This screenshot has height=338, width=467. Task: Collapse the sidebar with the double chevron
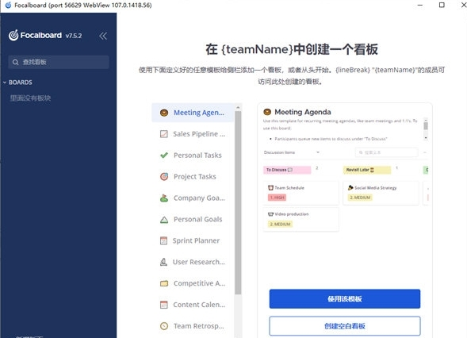[103, 36]
